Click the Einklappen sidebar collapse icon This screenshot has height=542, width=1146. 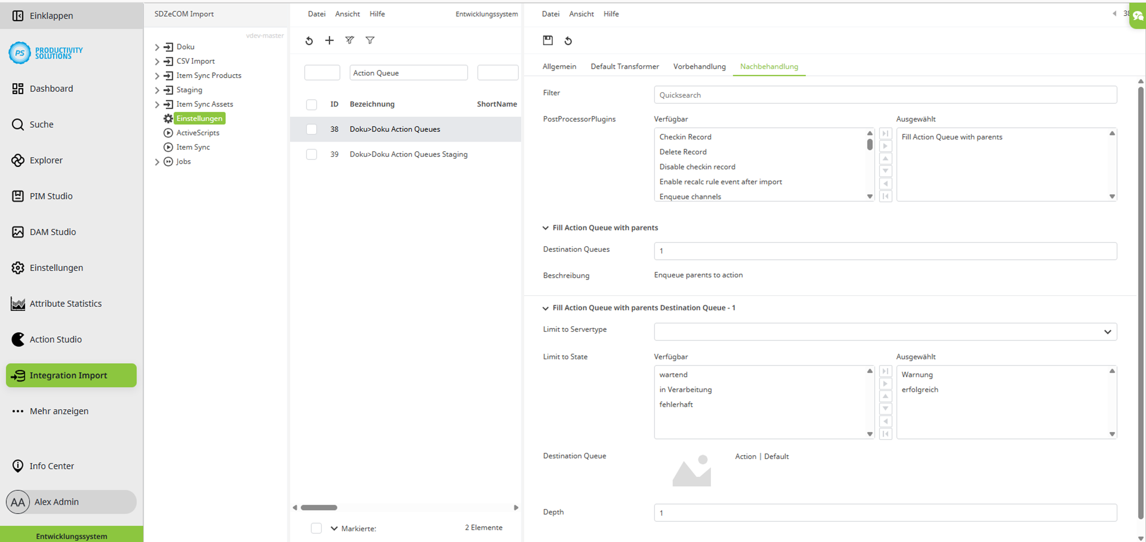[x=18, y=16]
